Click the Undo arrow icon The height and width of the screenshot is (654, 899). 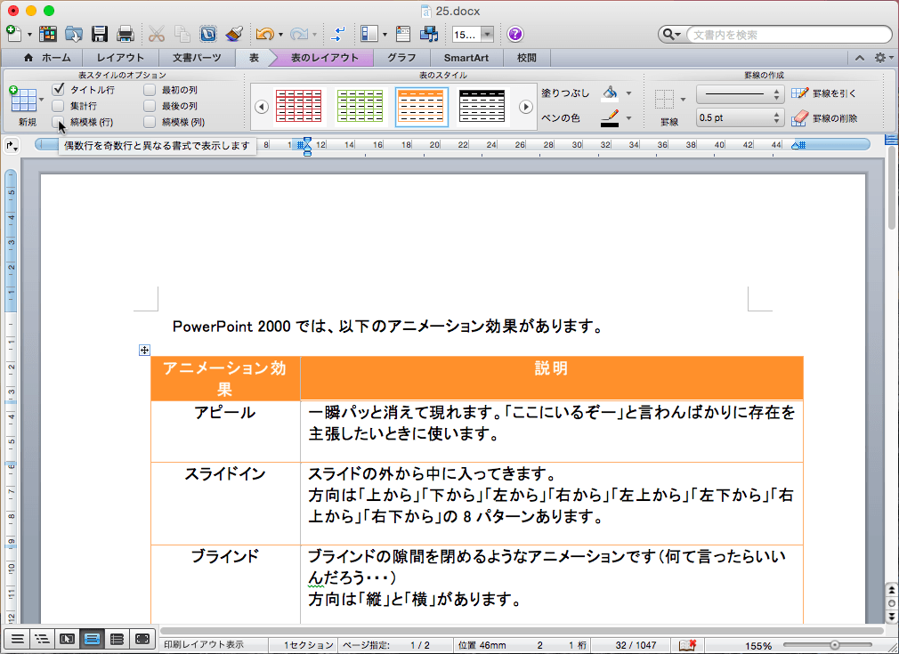click(264, 35)
